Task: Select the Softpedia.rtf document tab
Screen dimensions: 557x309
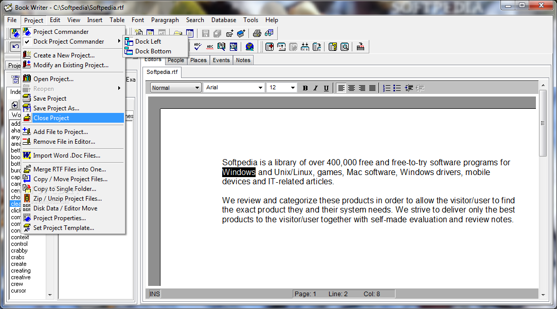Action: 162,72
